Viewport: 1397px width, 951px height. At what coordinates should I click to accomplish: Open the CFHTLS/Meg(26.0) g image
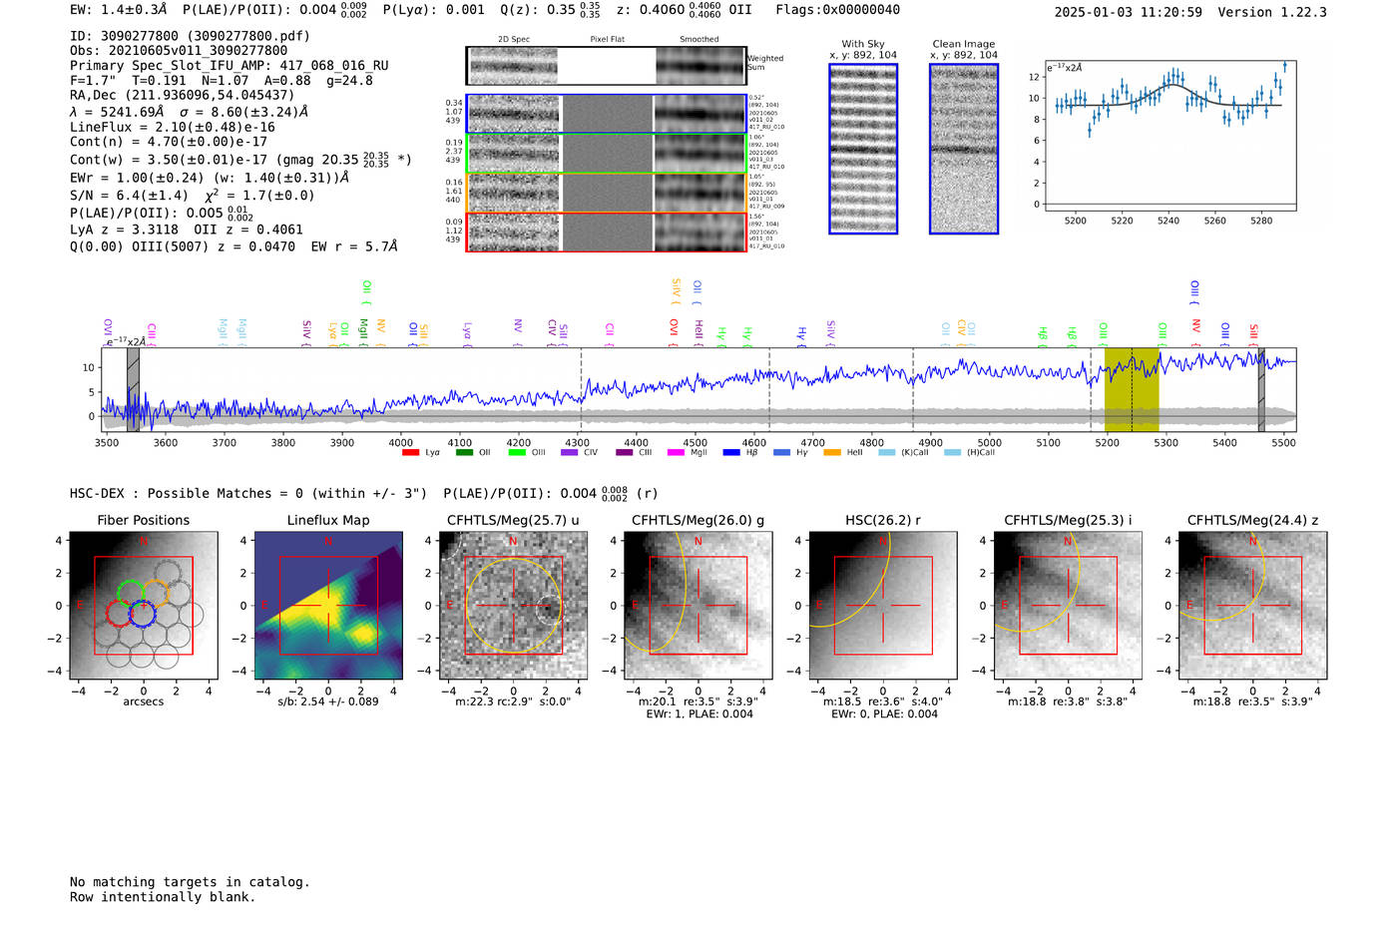tap(698, 606)
